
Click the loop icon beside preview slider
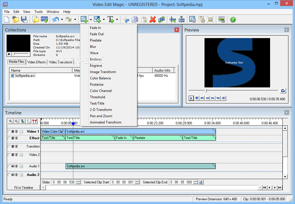(283, 91)
